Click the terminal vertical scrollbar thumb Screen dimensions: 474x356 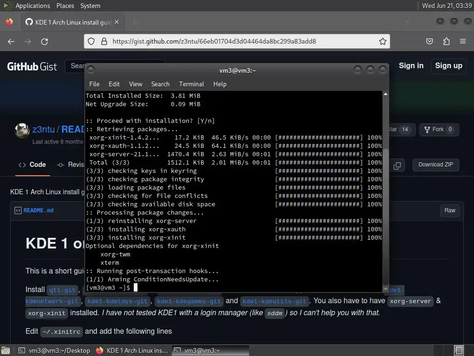[386, 216]
